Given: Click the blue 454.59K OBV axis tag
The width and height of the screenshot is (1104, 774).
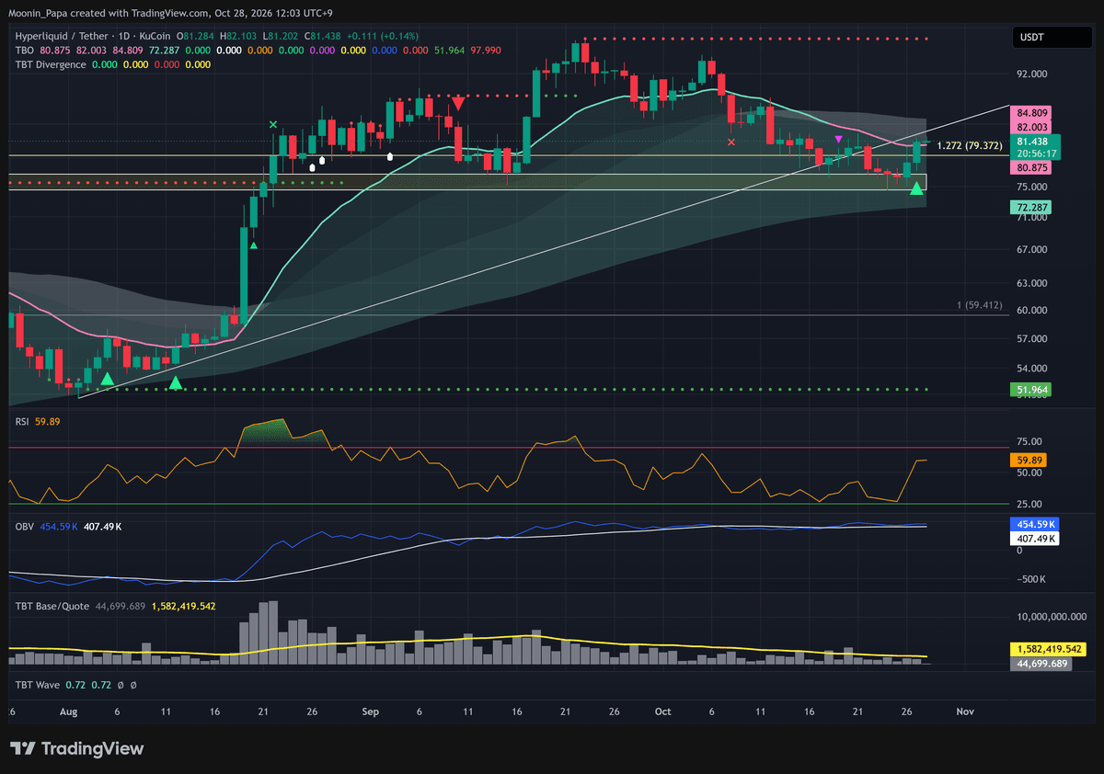Looking at the screenshot, I should pos(1036,523).
